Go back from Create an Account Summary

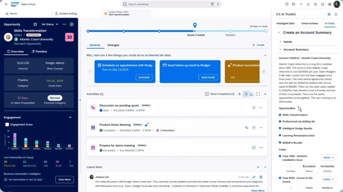pyautogui.click(x=279, y=32)
